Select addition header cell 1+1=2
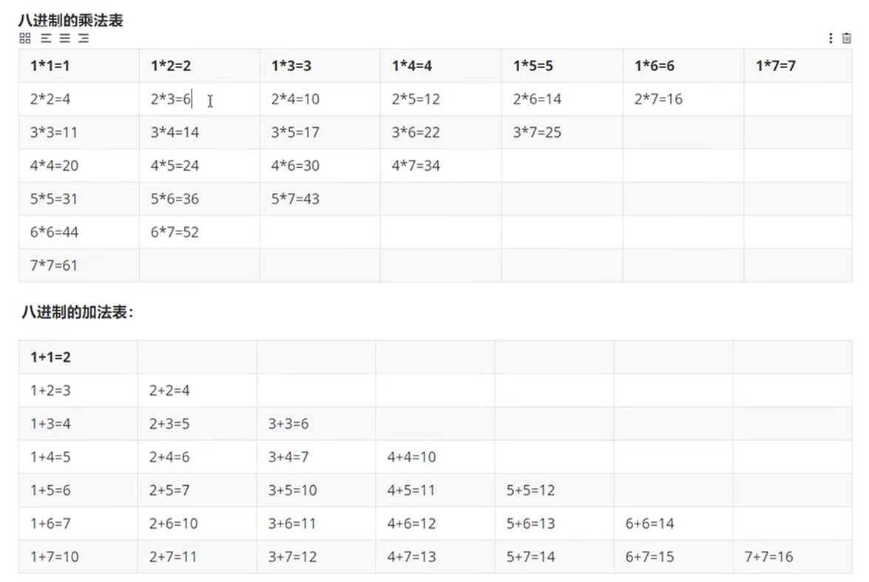The width and height of the screenshot is (869, 582). (78, 357)
